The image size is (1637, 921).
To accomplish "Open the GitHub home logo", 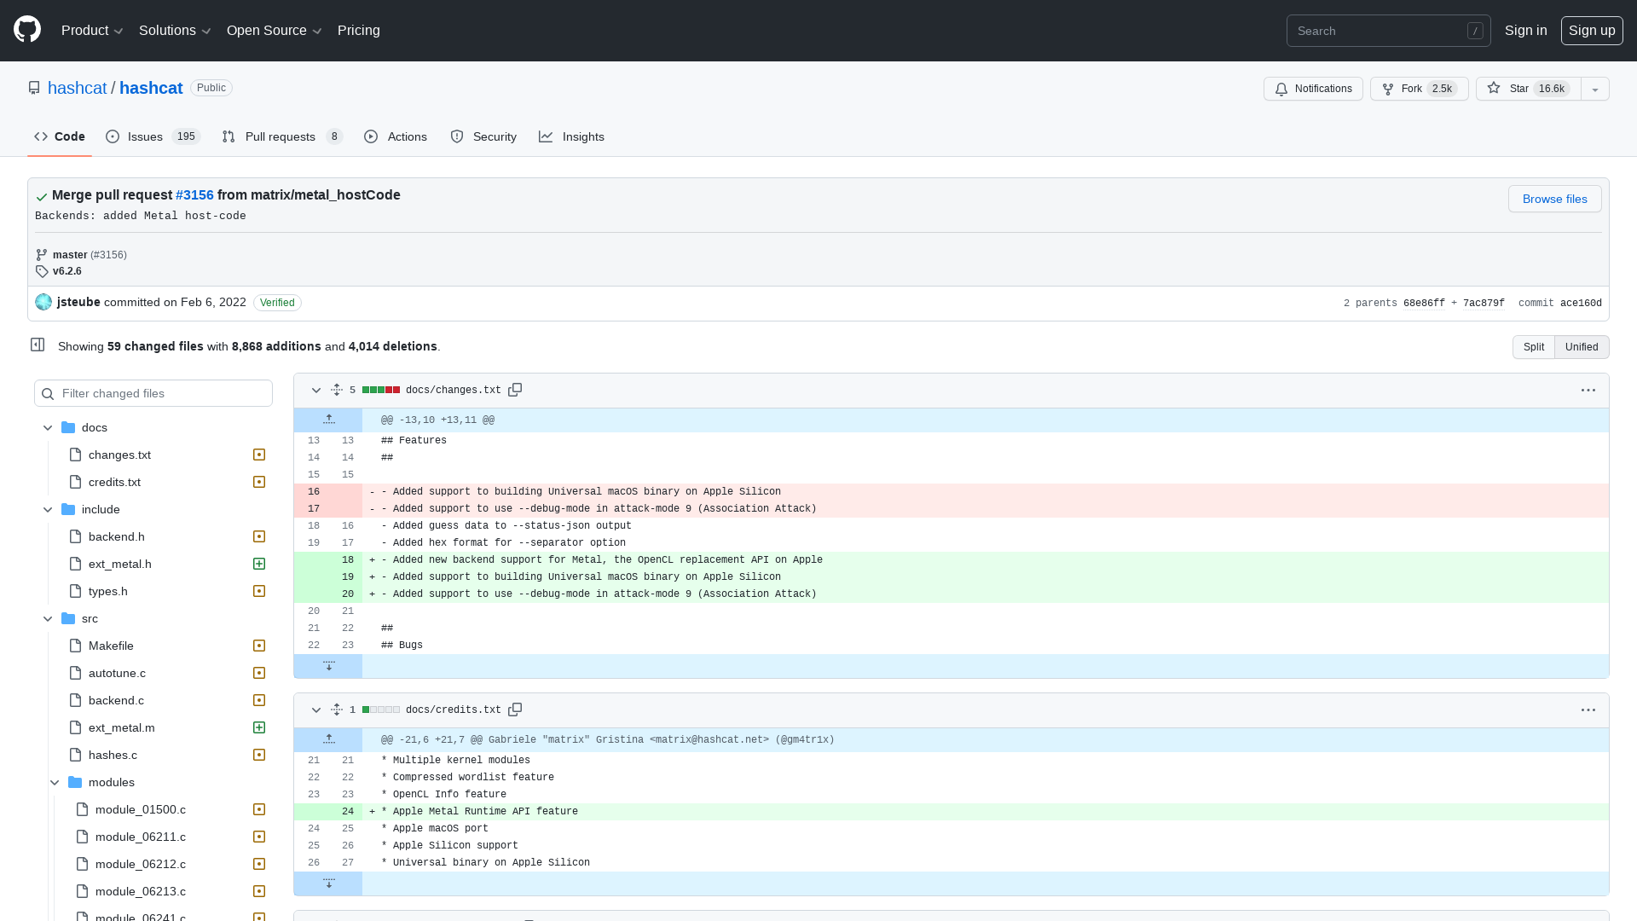I will coord(27,30).
